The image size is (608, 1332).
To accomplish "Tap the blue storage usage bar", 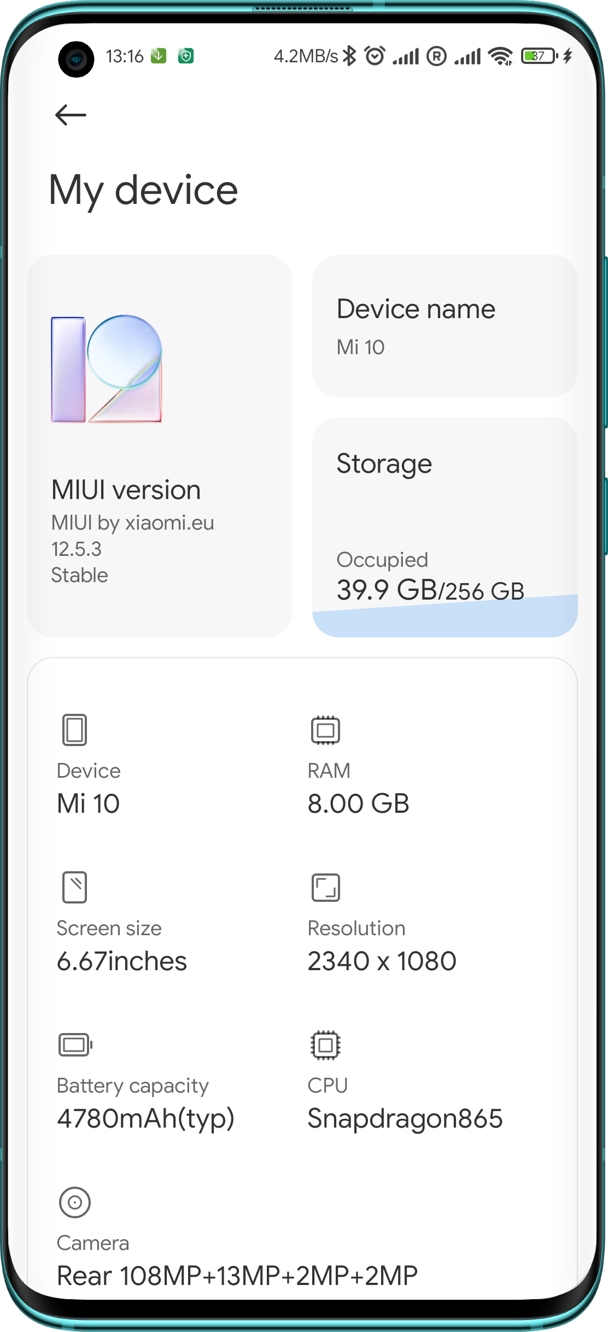I will pos(445,618).
